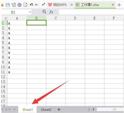Select column C header
The image size is (124, 113).
56,18
